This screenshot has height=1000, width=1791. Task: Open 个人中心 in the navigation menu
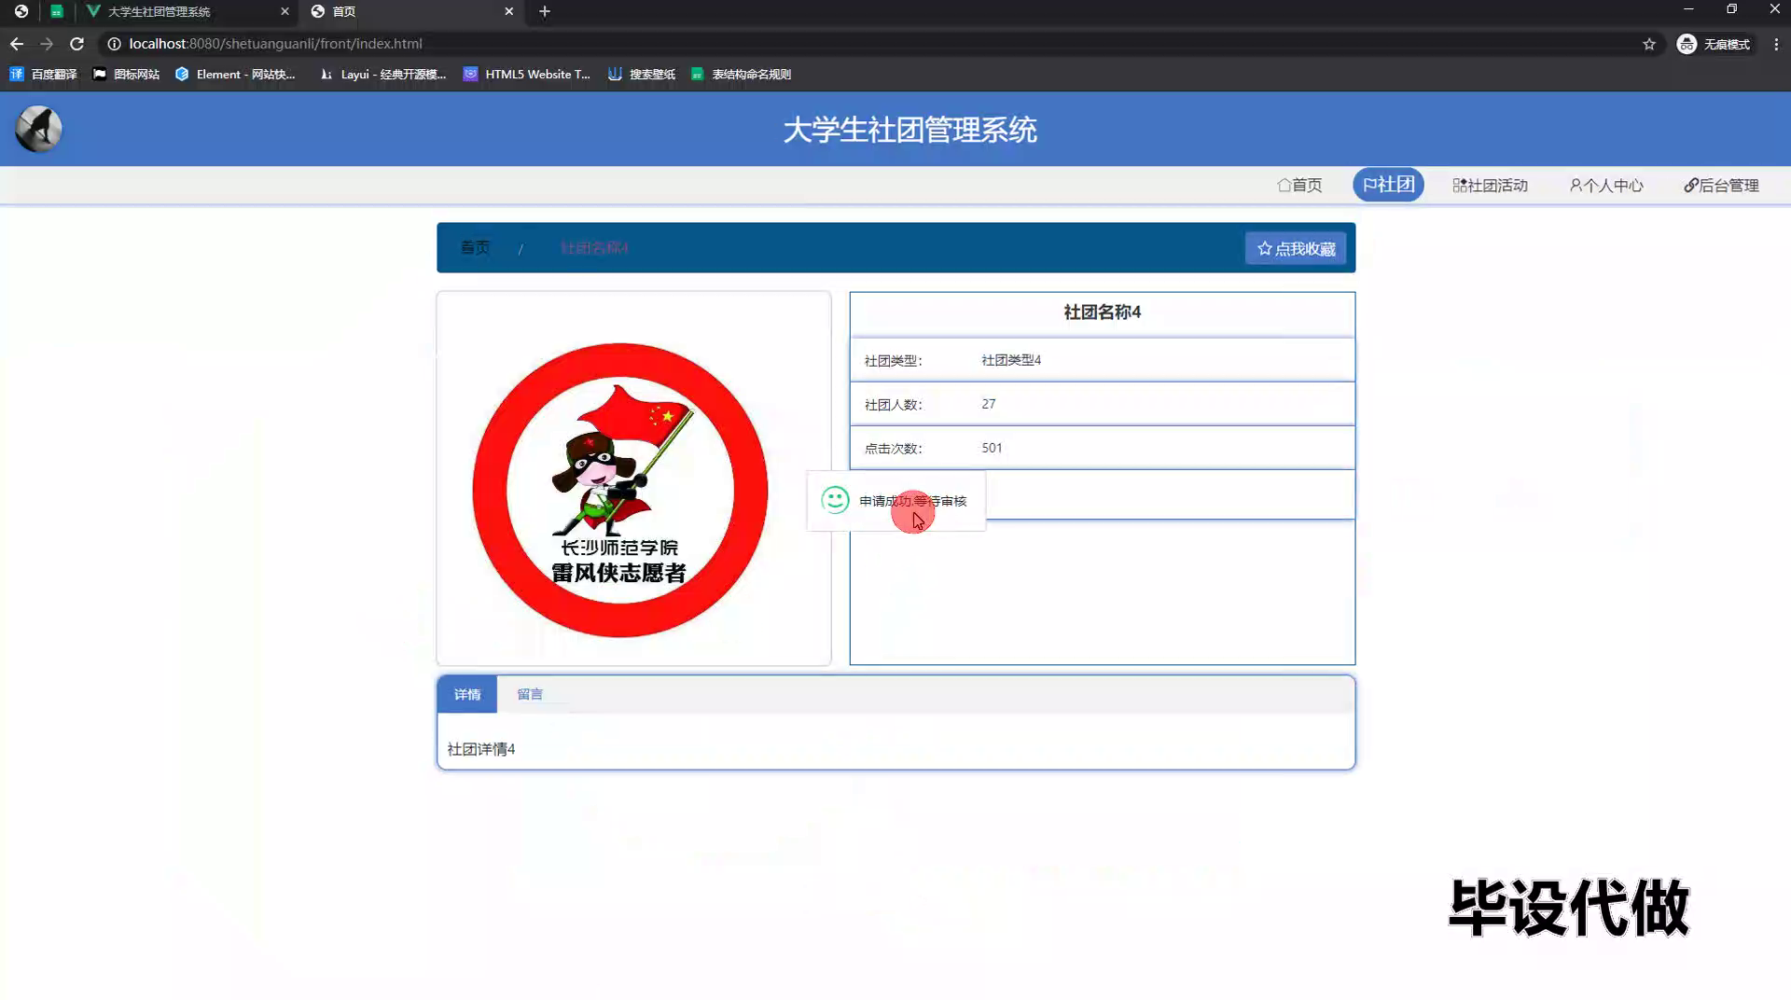(x=1606, y=185)
